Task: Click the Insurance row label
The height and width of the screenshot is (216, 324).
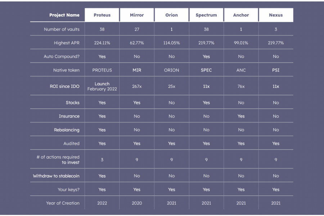Action: 69,116
